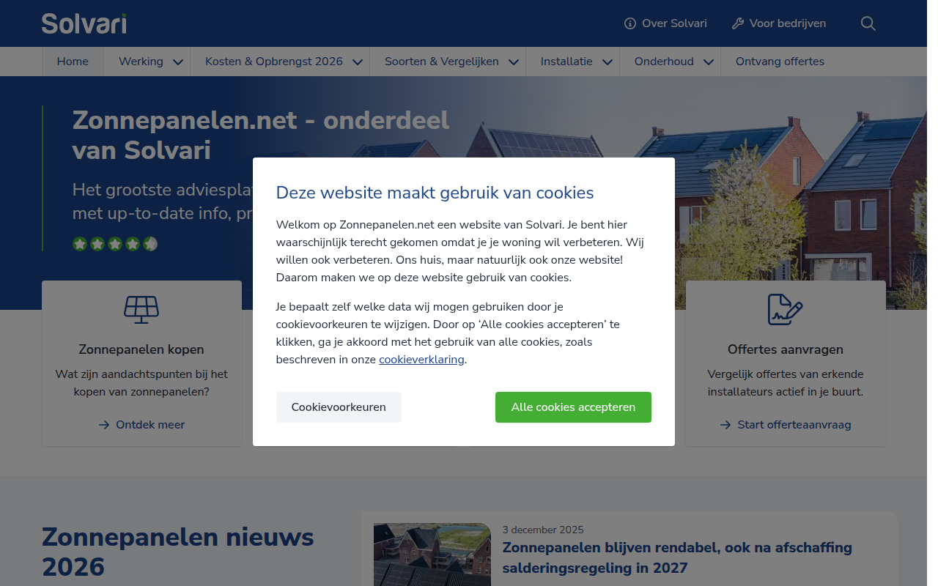Image resolution: width=938 pixels, height=586 pixels.
Task: Open the news article thumbnail image
Action: 432,555
